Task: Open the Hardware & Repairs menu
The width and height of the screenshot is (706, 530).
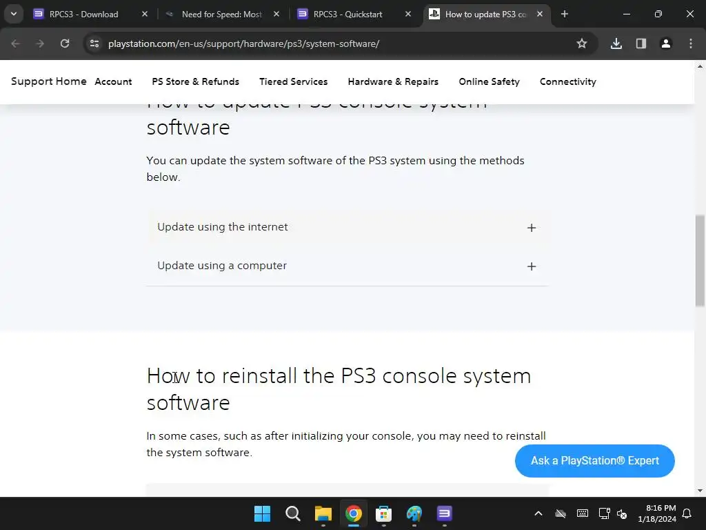Action: point(393,81)
